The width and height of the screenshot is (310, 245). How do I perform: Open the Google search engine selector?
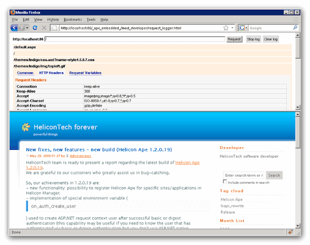(x=243, y=28)
